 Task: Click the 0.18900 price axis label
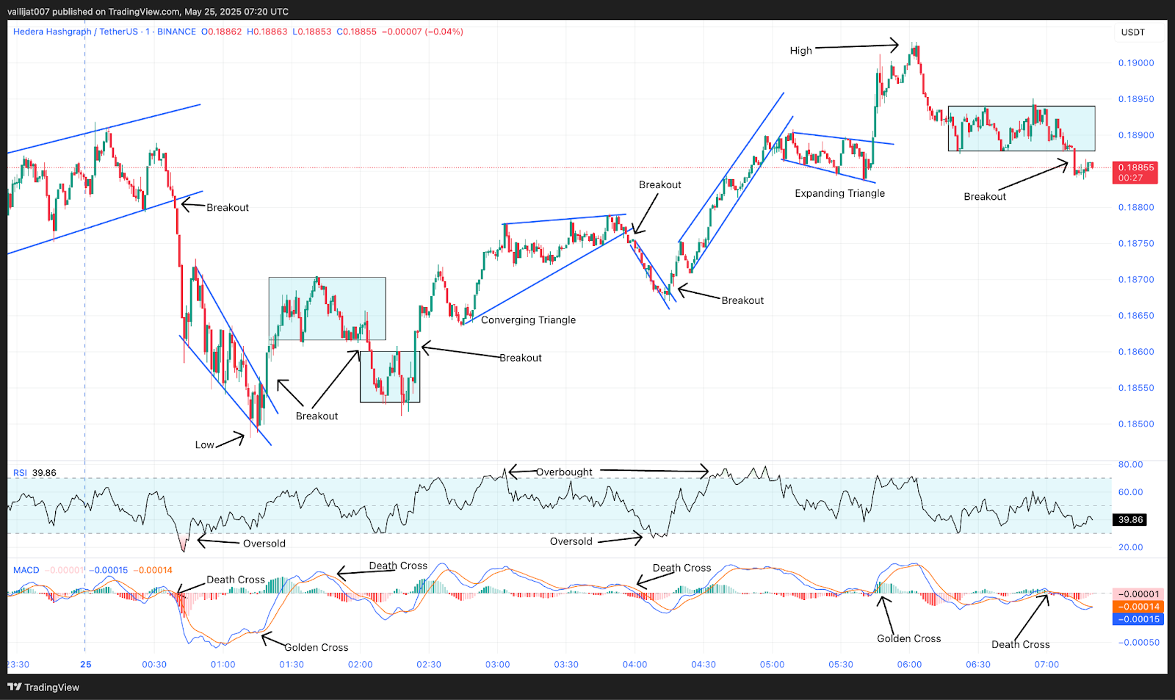click(1136, 135)
